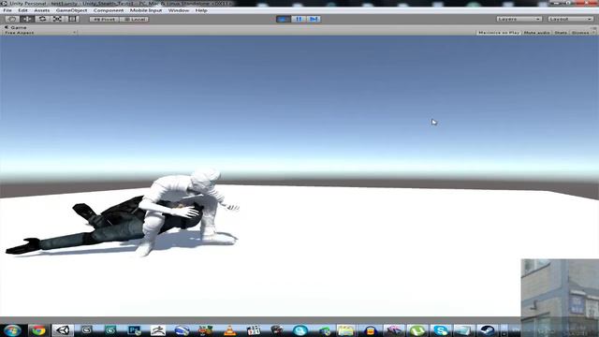Open Photoshop from the taskbar

pos(135,330)
